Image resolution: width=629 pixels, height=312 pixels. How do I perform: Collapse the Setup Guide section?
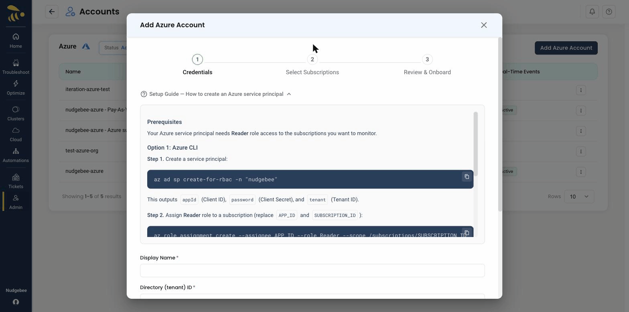289,94
